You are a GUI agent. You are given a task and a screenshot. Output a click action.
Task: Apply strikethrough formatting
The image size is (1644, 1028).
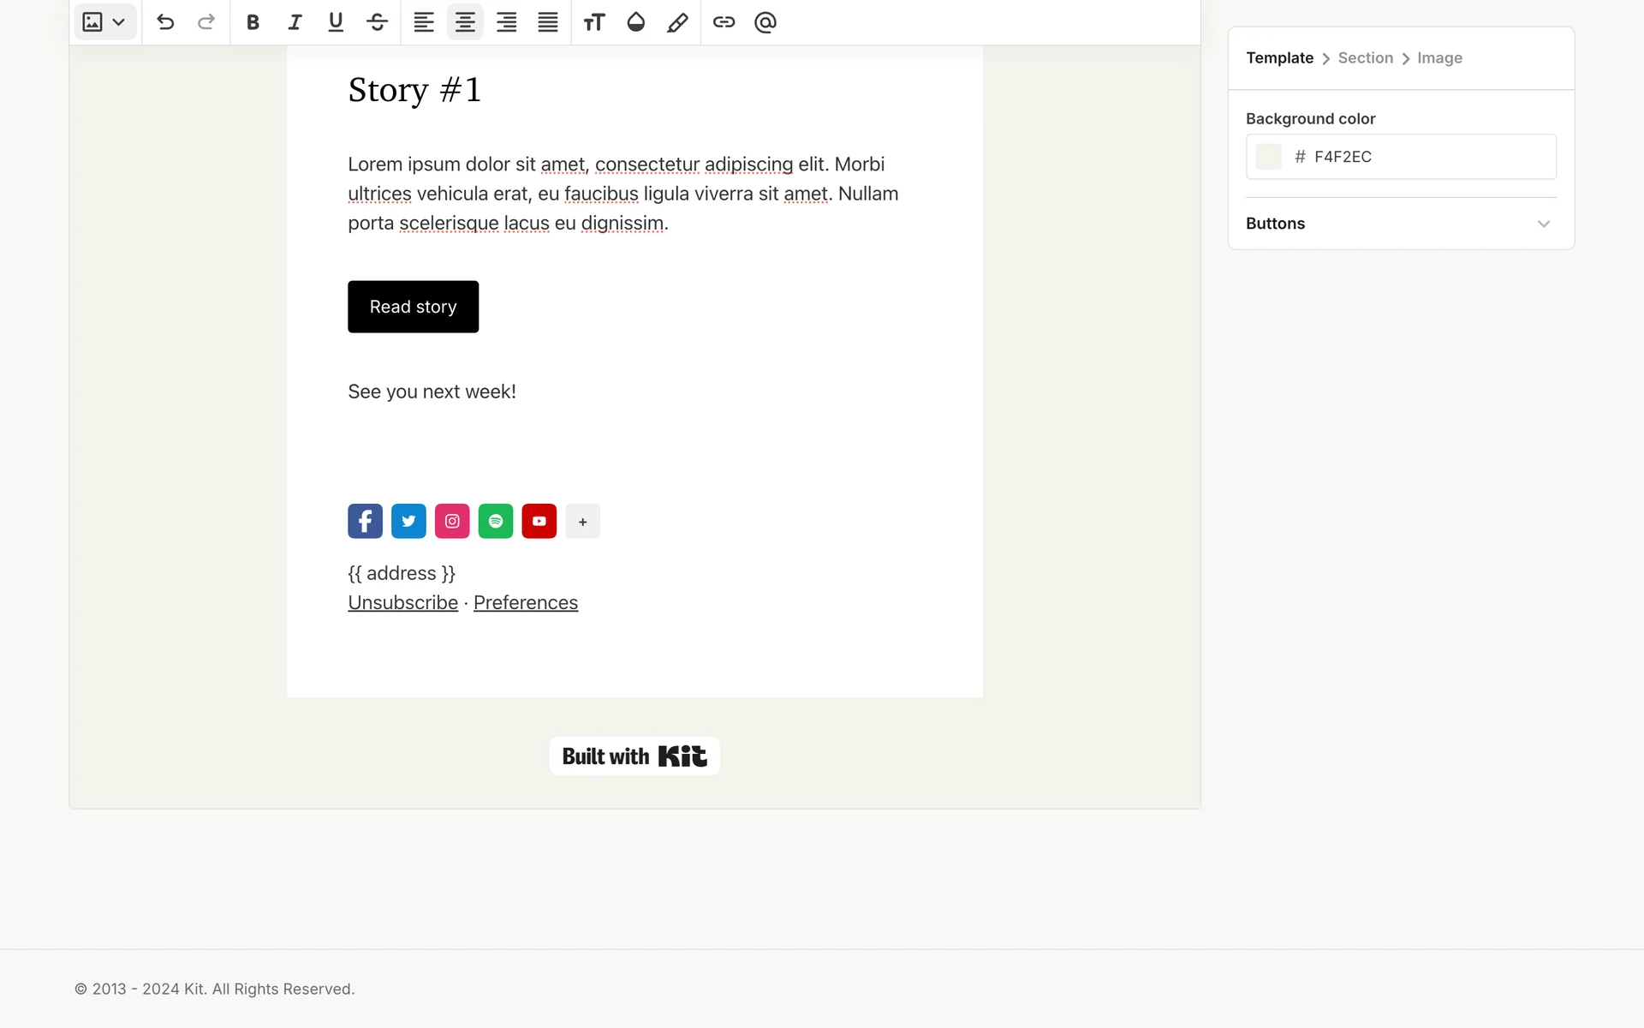[377, 22]
